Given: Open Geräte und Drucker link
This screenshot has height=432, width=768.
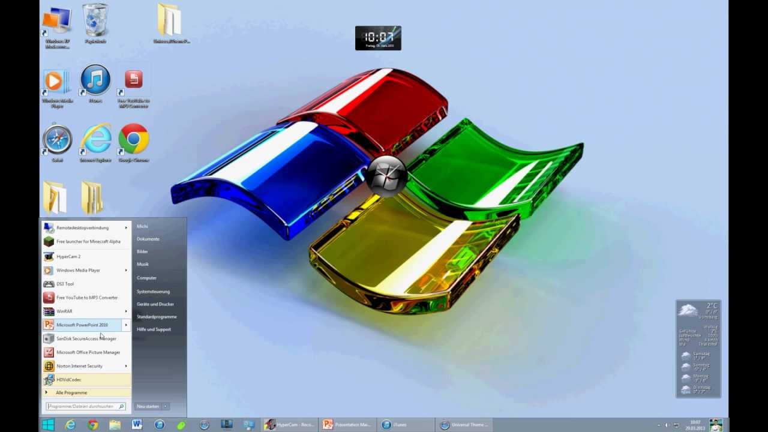Looking at the screenshot, I should pyautogui.click(x=155, y=304).
